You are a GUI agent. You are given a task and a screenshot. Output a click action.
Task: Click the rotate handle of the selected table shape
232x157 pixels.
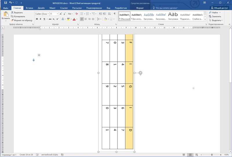pos(141,73)
